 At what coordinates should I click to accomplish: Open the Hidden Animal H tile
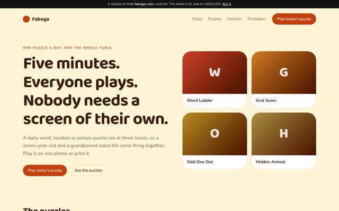click(284, 133)
